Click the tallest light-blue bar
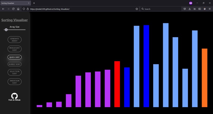Image resolution: width=213 pixels, height=114 pixels. (x=166, y=65)
